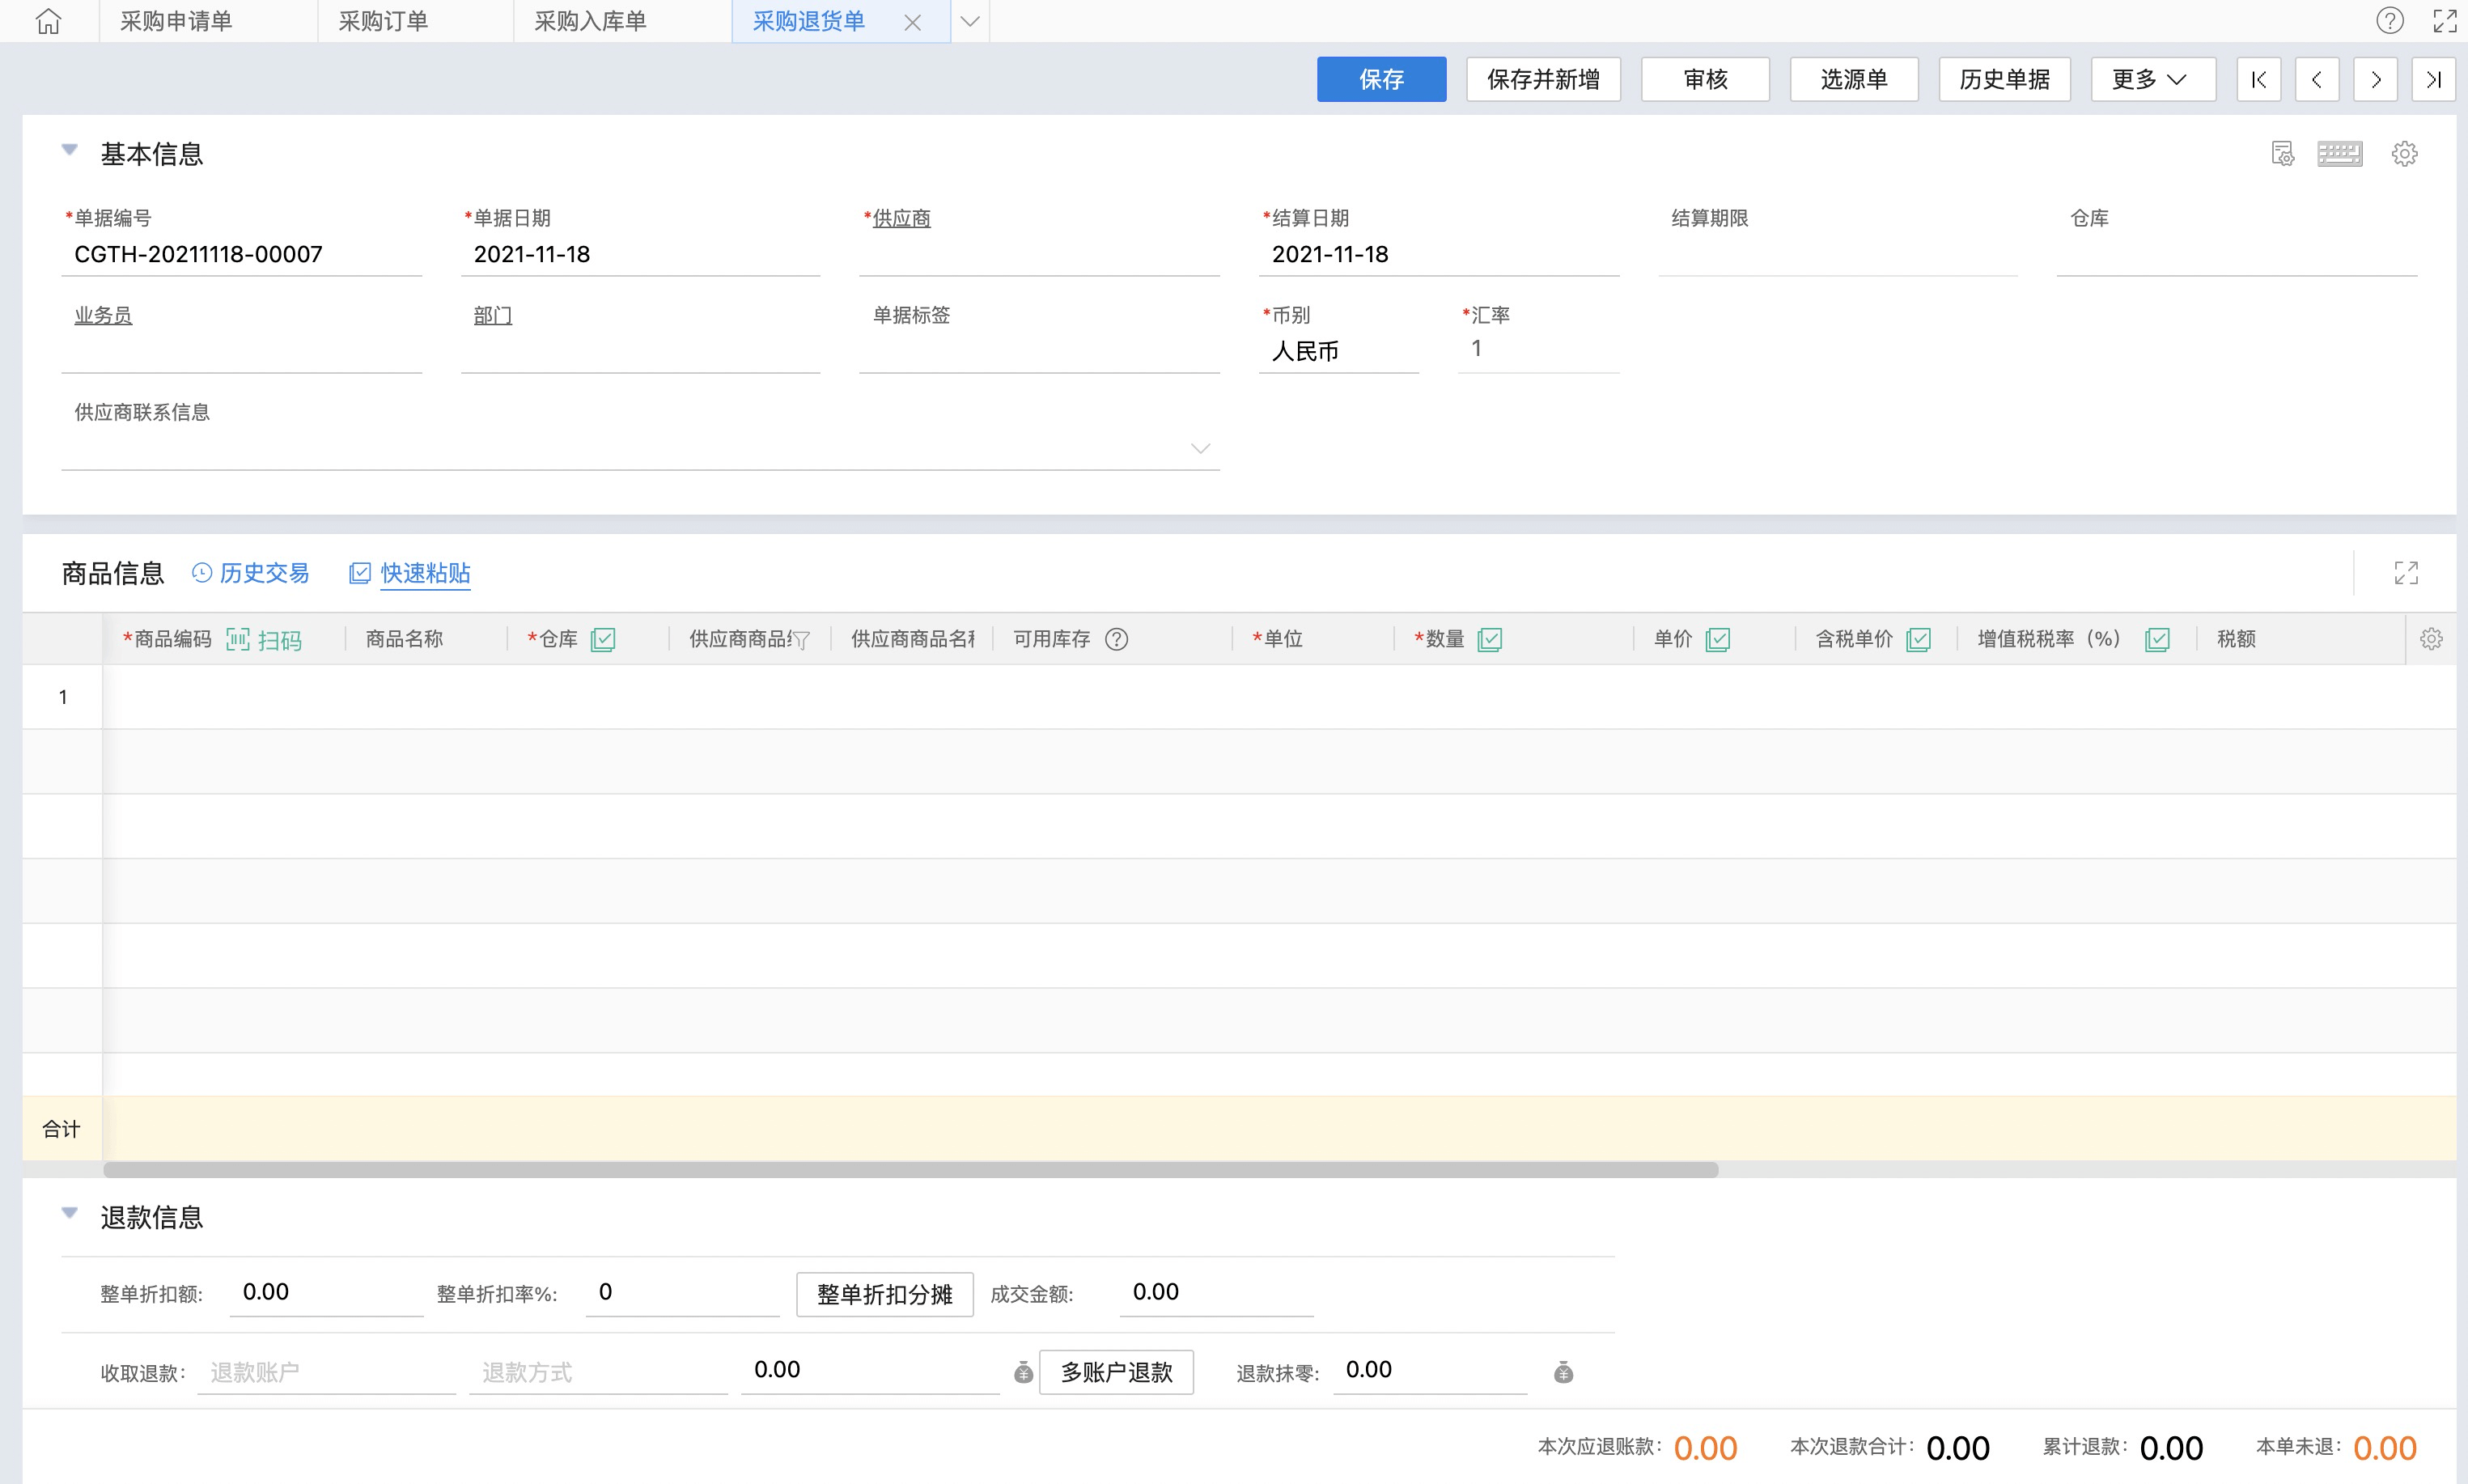Toggle the 数量 column checkbox
2468x1484 pixels.
point(1489,640)
